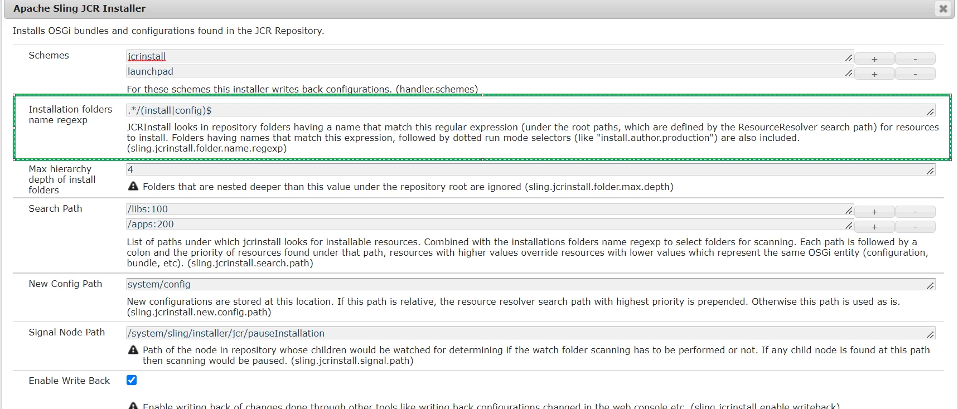Remove the /libs:100 search path

click(x=915, y=212)
